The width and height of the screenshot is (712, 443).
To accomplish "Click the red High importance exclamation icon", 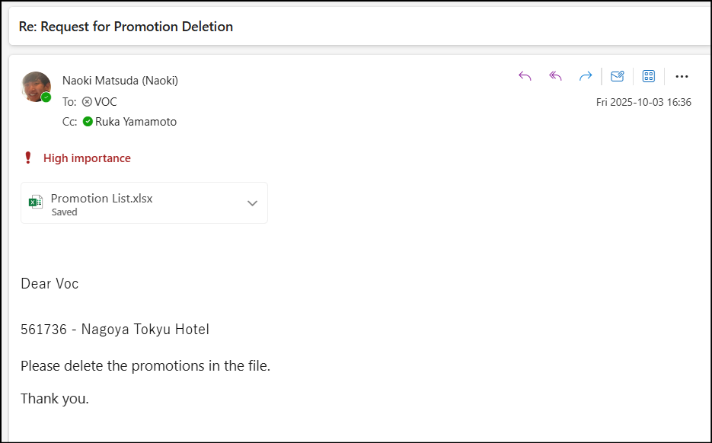I will point(28,158).
